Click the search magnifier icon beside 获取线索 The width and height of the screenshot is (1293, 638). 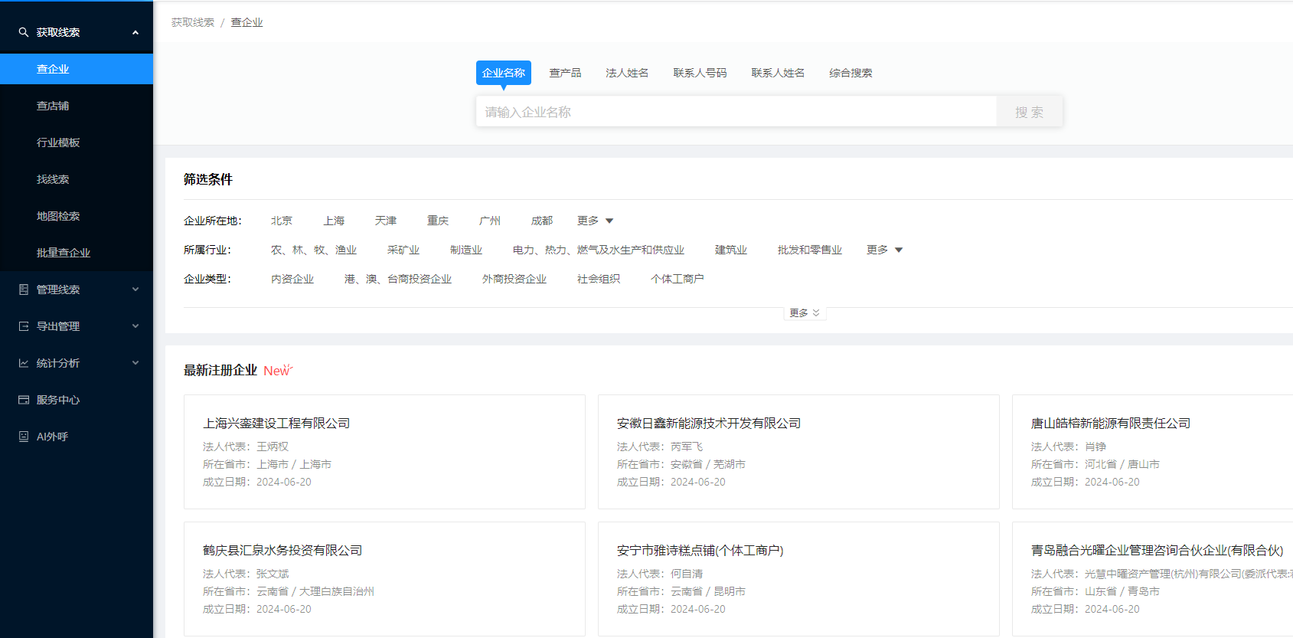point(24,32)
